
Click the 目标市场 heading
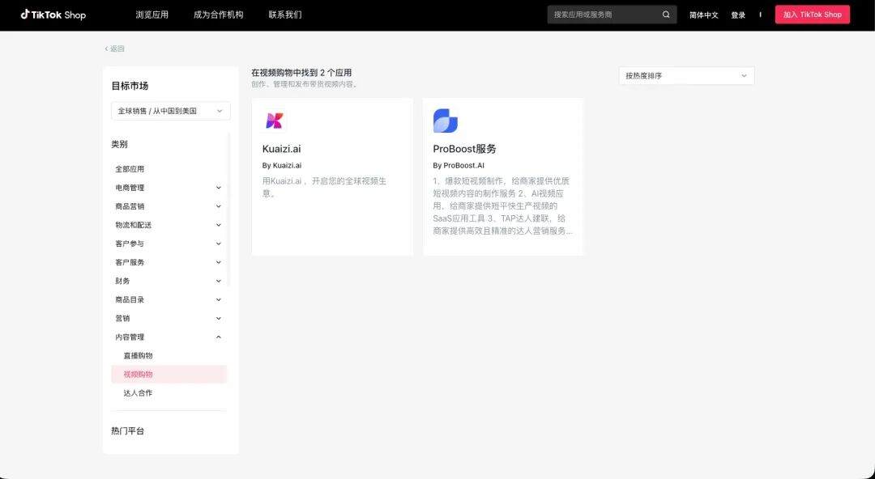click(x=130, y=86)
